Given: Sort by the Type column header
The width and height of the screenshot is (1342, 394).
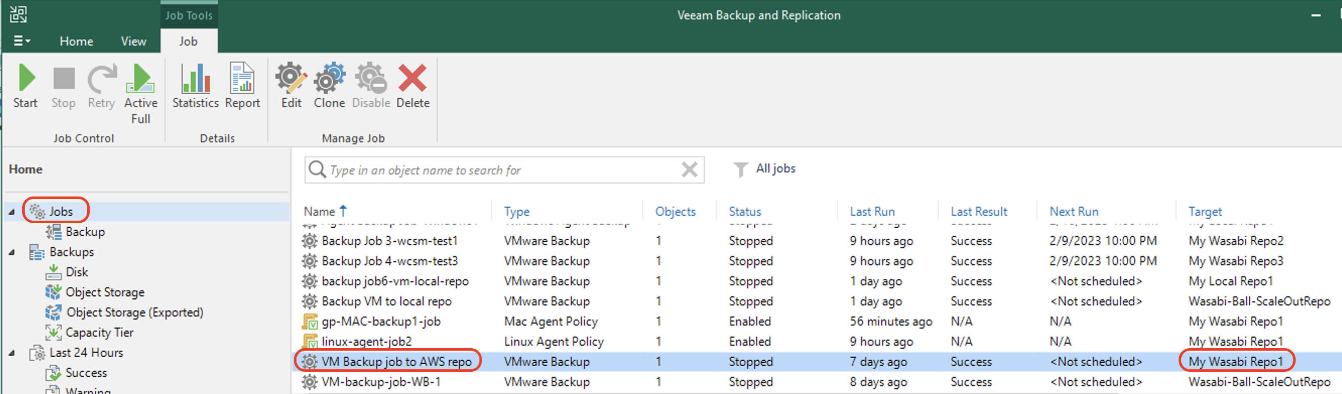Looking at the screenshot, I should 516,212.
